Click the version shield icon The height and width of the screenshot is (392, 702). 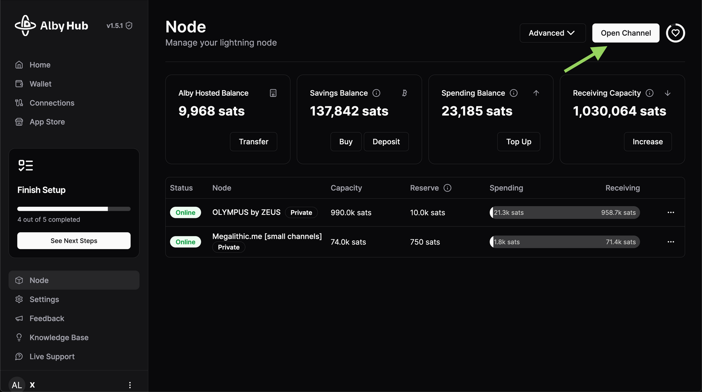pos(129,26)
